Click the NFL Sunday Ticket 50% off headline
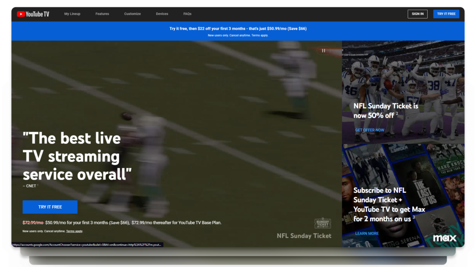 pyautogui.click(x=385, y=110)
